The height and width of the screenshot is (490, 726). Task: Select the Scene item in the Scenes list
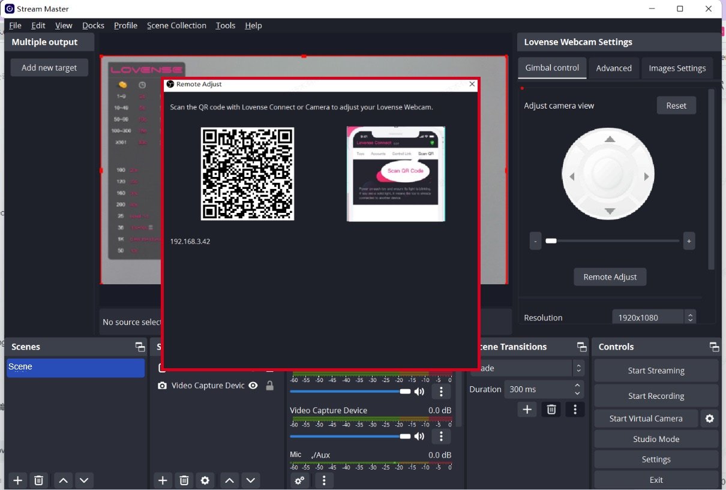point(76,368)
